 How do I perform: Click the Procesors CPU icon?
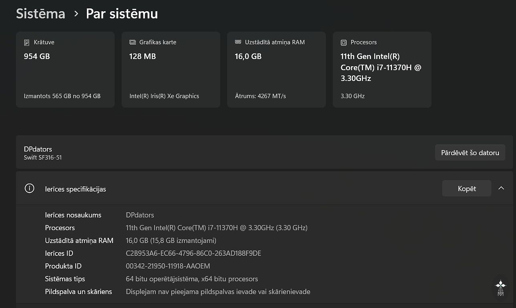344,43
